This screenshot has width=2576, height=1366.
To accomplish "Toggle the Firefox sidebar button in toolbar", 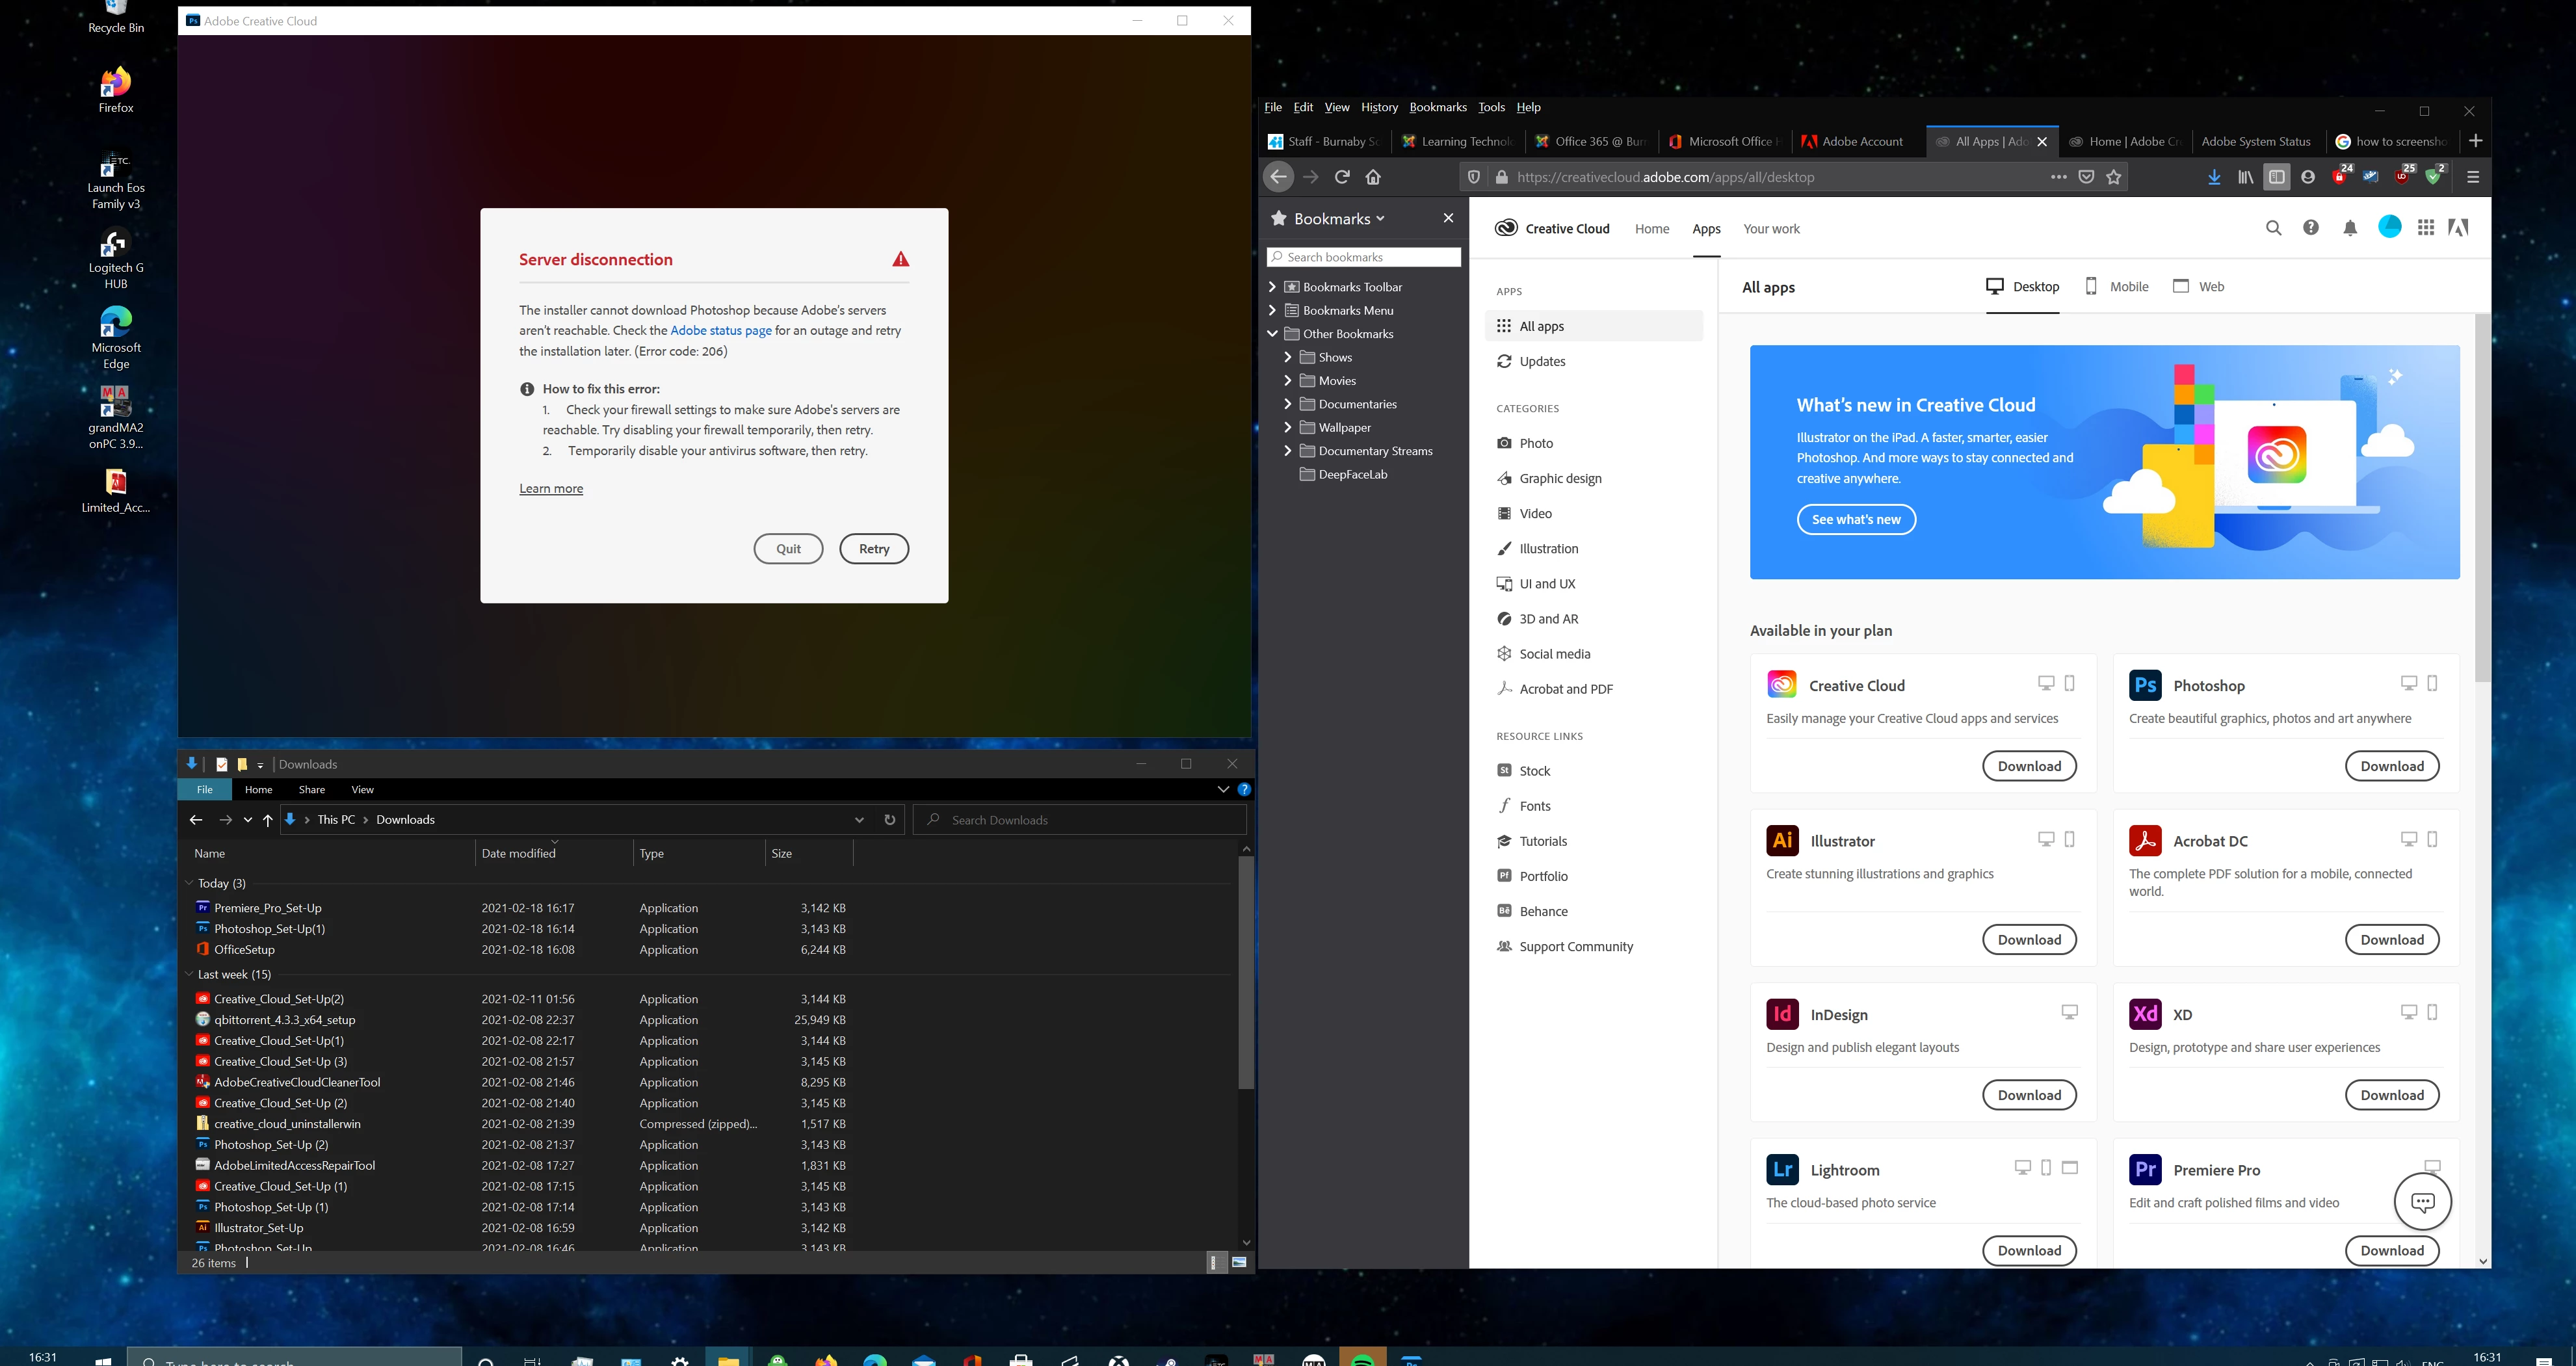I will [x=2276, y=177].
